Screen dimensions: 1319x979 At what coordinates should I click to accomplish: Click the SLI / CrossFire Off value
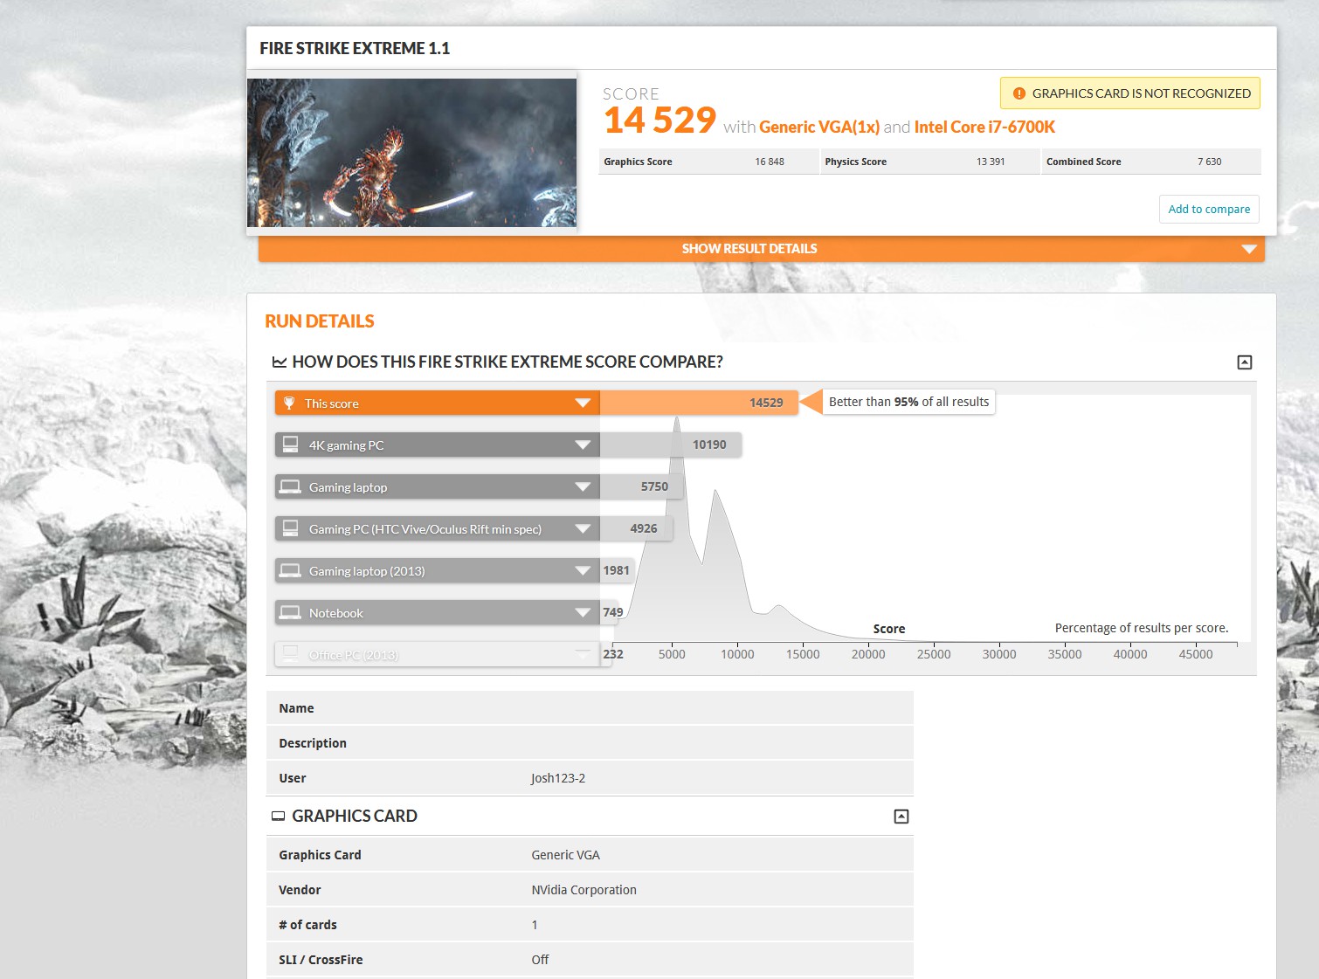pyautogui.click(x=540, y=960)
